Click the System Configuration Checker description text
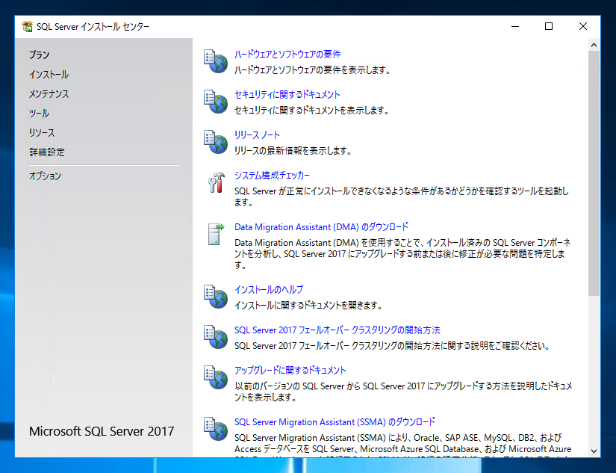This screenshot has width=616, height=473. coord(402,197)
